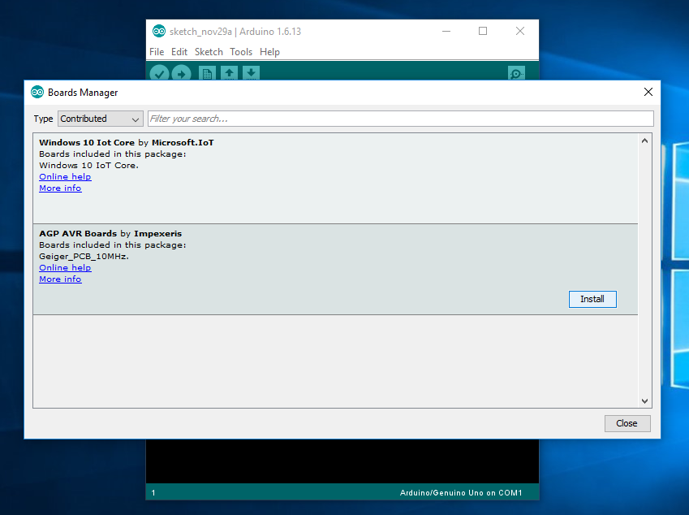The width and height of the screenshot is (689, 515).
Task: Open the Sketch menu in Arduino window
Action: [x=209, y=52]
